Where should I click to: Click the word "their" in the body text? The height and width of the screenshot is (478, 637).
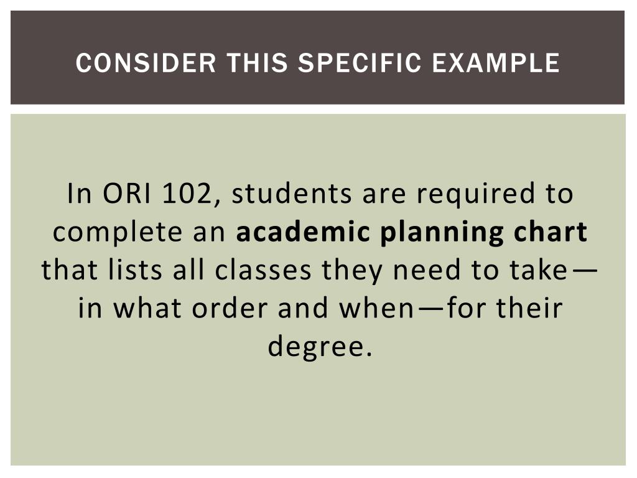coord(531,309)
